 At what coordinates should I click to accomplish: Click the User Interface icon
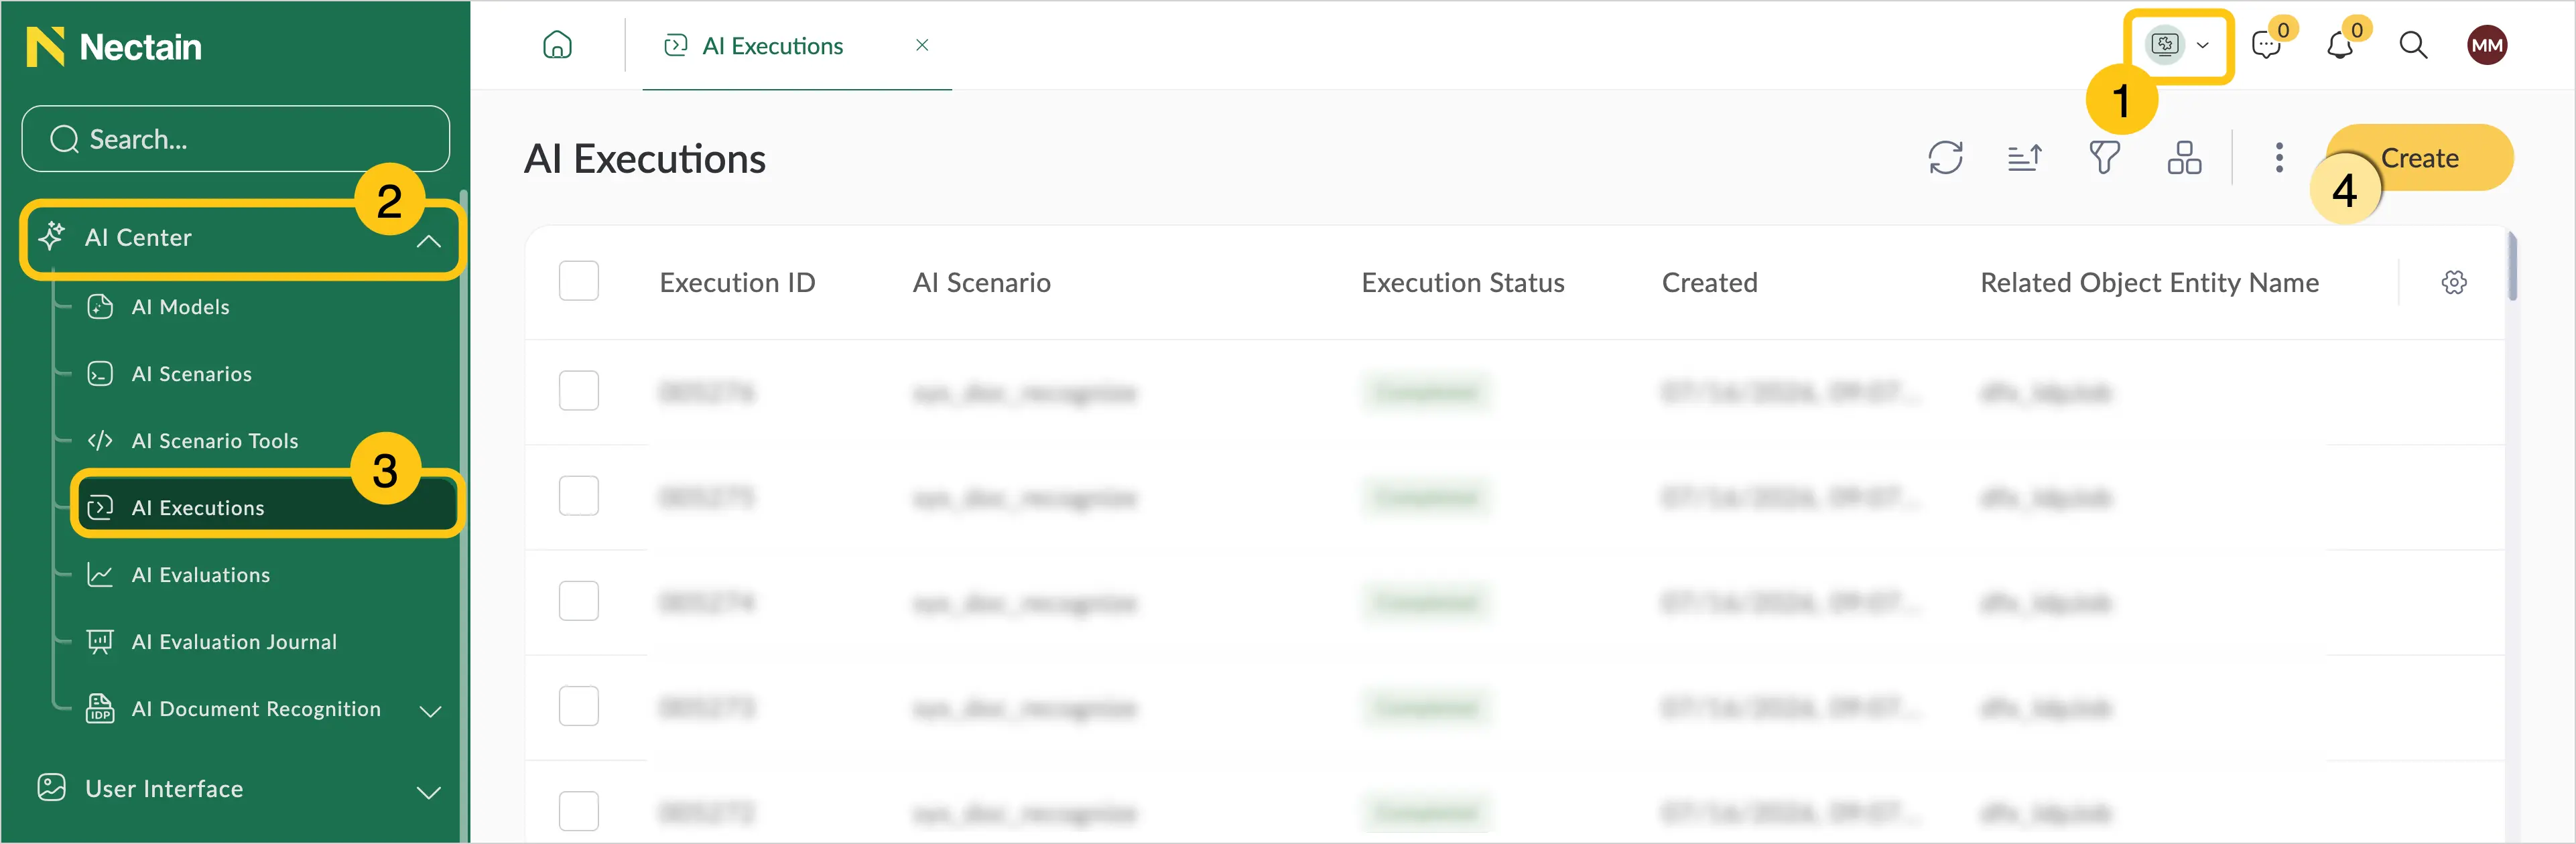click(52, 788)
